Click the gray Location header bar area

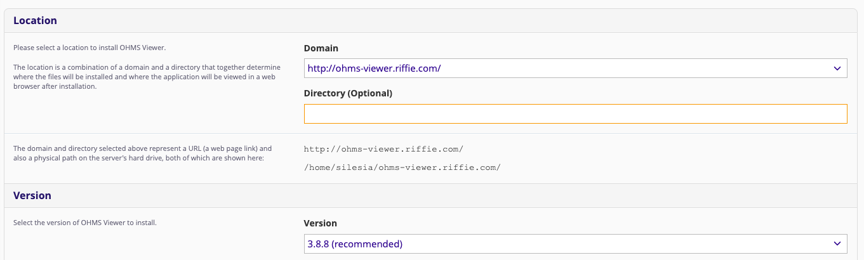pyautogui.click(x=432, y=20)
